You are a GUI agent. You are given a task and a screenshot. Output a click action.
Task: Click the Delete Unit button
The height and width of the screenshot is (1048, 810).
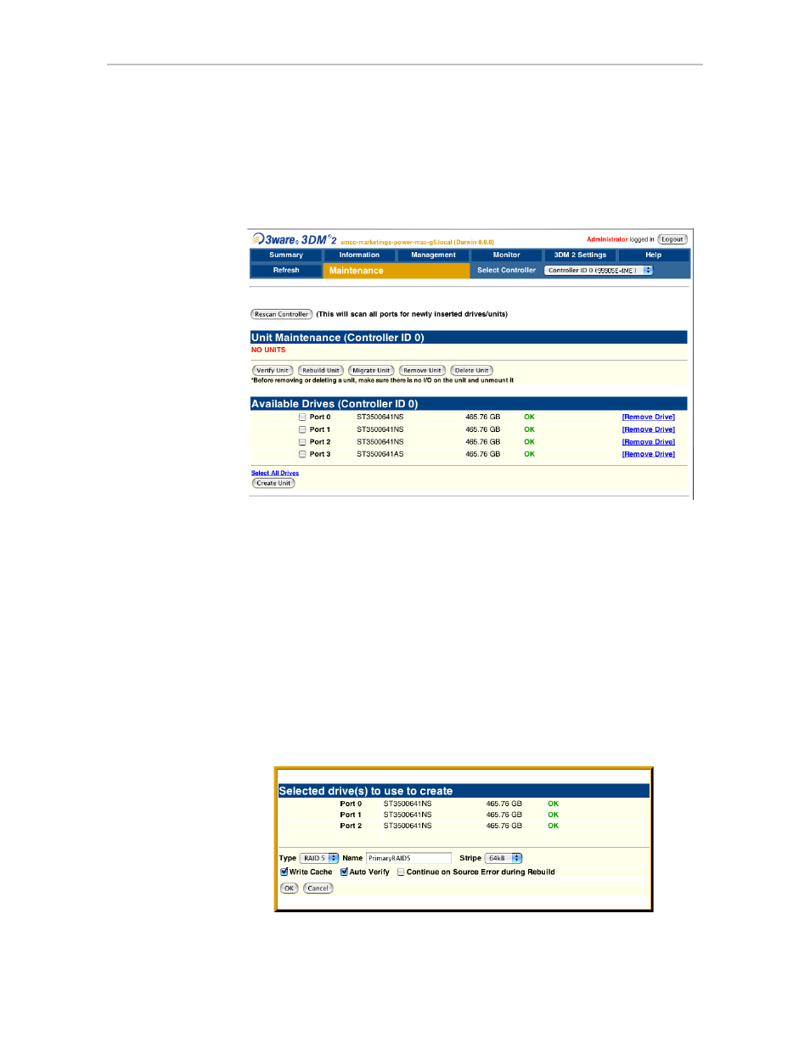471,370
